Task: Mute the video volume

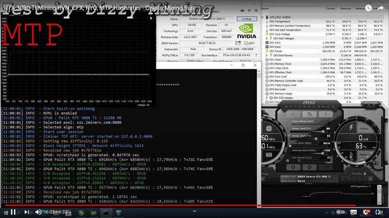Action: point(38,212)
